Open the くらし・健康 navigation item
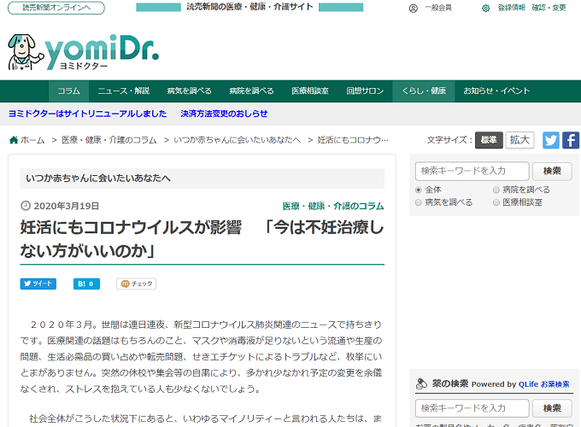 [x=424, y=91]
